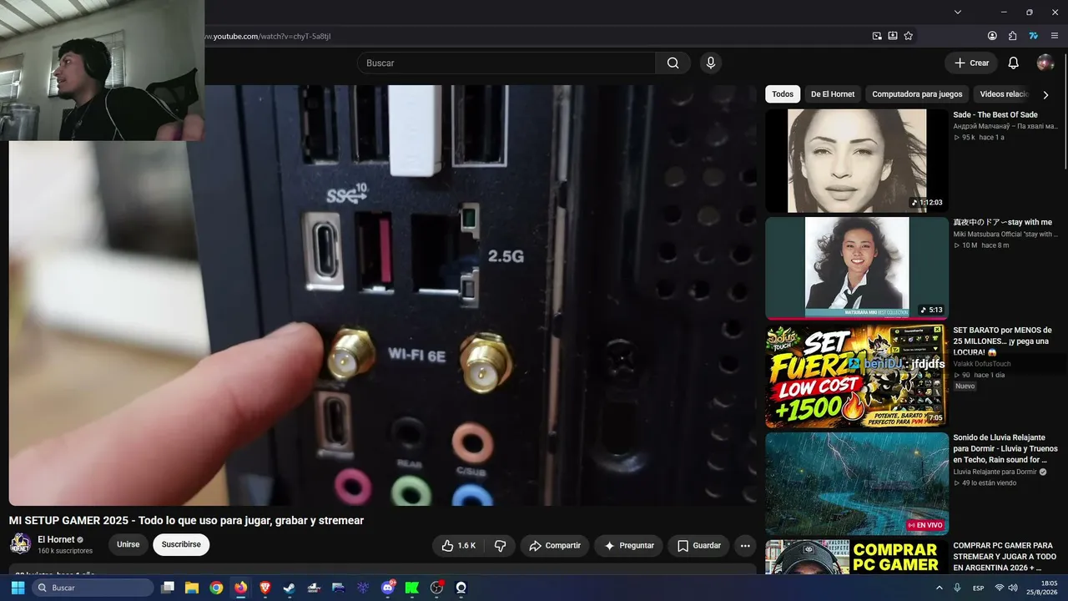Open the Sade Best Of Sade thumbnail

click(857, 160)
